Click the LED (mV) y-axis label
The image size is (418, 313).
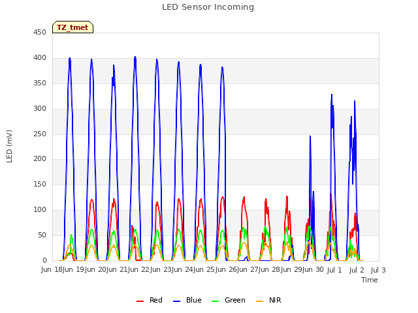pos(9,146)
